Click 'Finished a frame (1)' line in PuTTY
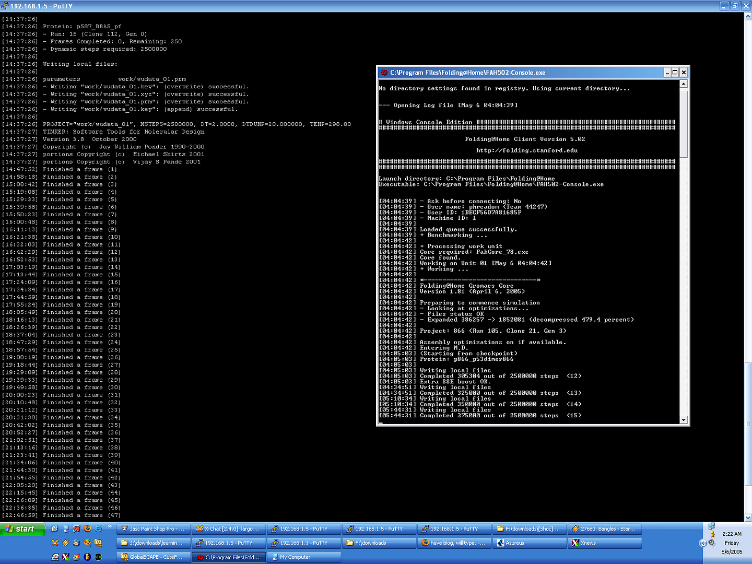The height and width of the screenshot is (564, 752). (x=80, y=170)
